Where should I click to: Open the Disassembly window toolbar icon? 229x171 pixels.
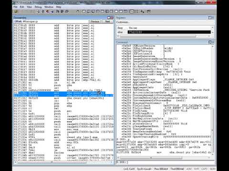coord(112,11)
